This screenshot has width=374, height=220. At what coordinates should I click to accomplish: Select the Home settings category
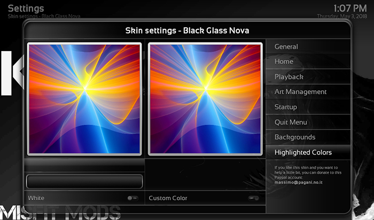point(308,62)
